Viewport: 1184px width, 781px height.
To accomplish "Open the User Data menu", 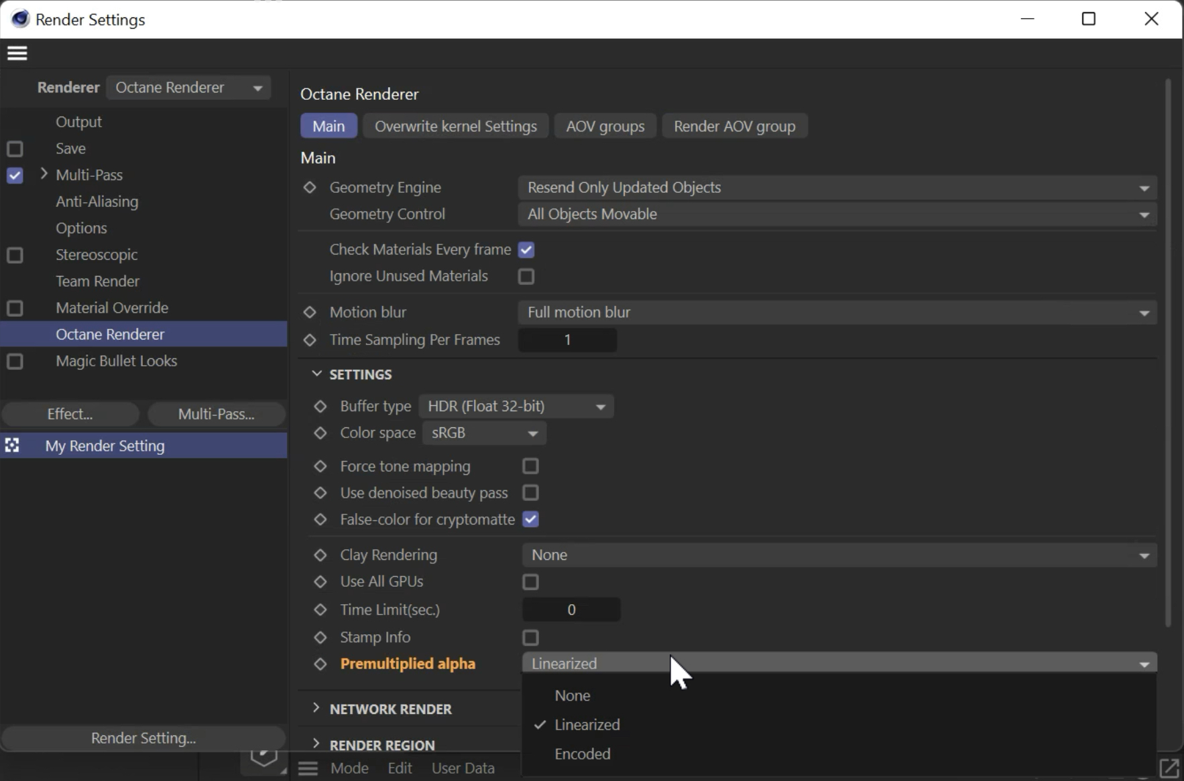I will coord(463,768).
